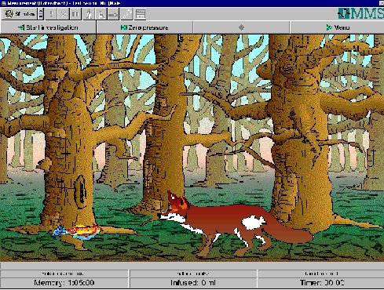Click the Start investigation button
The width and height of the screenshot is (384, 290).
click(x=48, y=27)
